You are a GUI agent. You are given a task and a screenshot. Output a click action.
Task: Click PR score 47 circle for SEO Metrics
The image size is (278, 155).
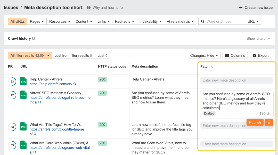tap(12, 95)
